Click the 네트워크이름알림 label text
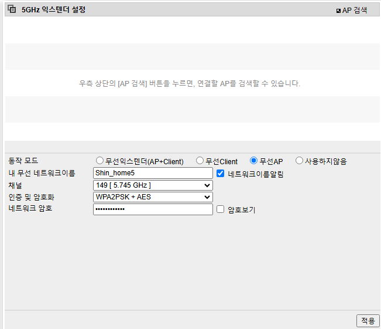Viewport: 381px width, 329px height. (x=256, y=174)
